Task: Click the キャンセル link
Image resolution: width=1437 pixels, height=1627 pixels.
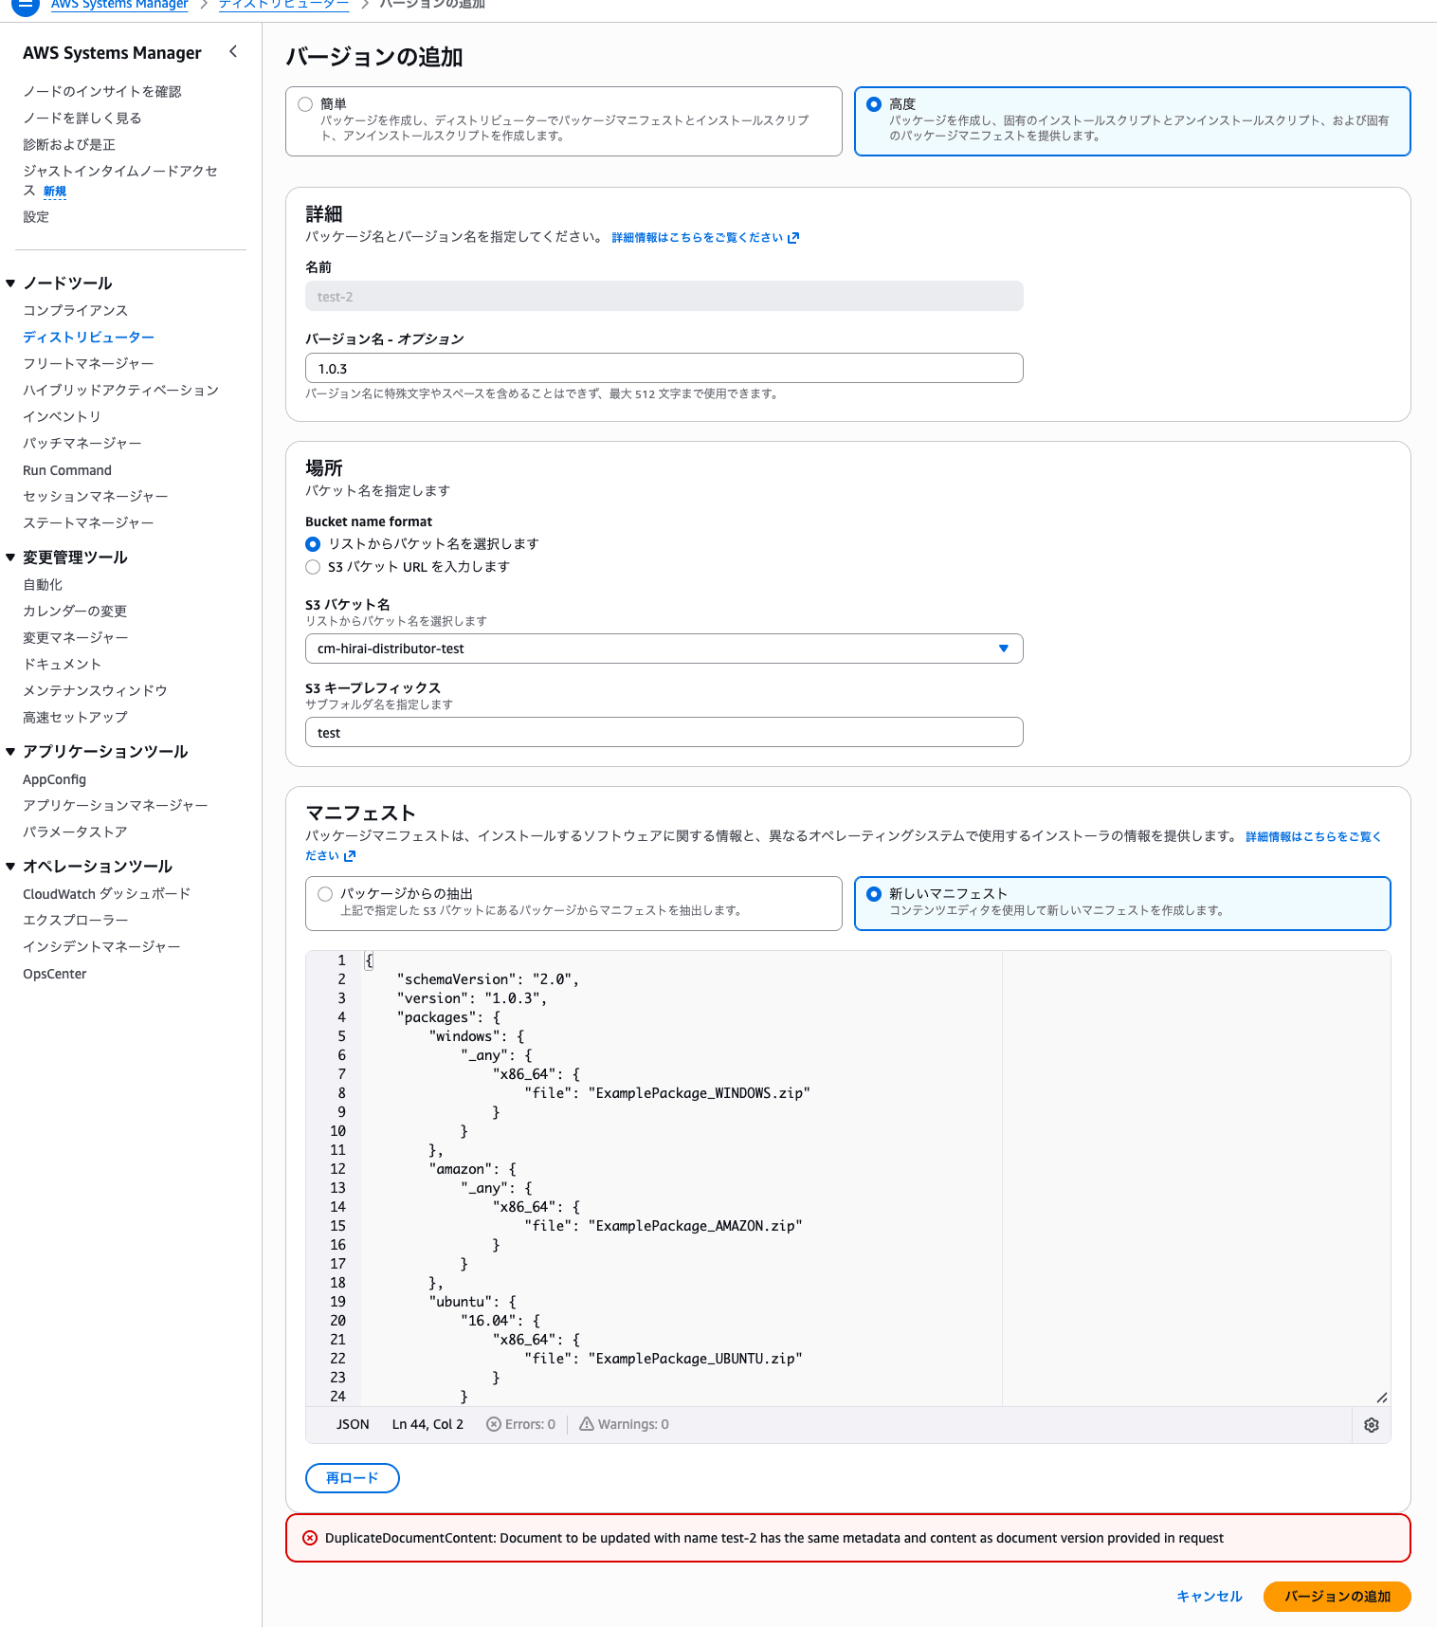Action: click(1209, 1597)
